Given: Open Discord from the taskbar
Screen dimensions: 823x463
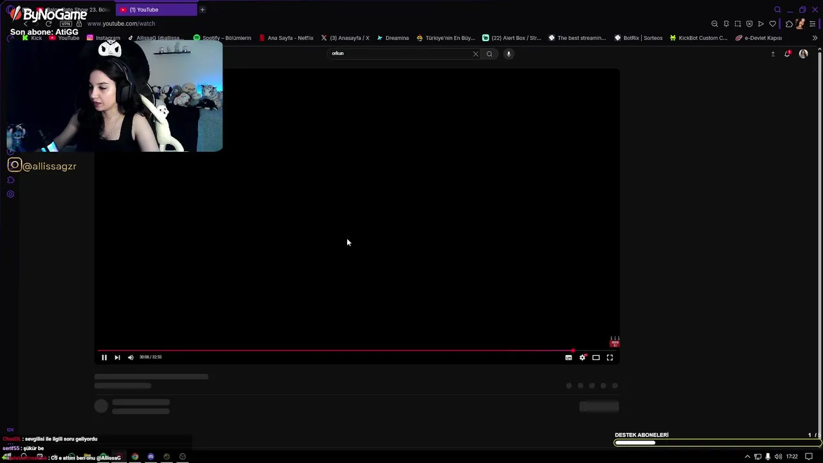Looking at the screenshot, I should point(150,457).
